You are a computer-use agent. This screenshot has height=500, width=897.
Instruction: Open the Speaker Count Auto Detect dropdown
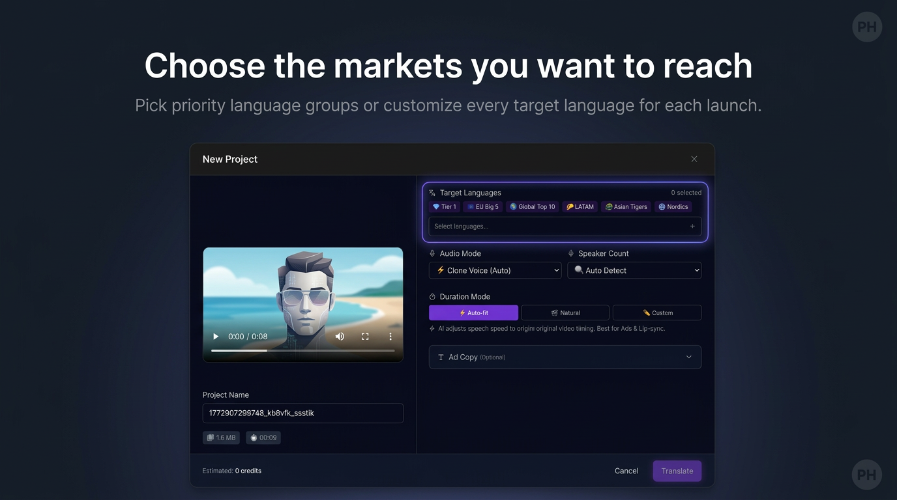coord(634,270)
